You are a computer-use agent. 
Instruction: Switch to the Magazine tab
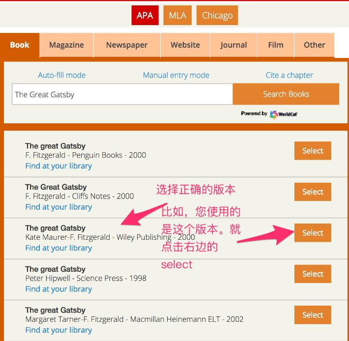[66, 45]
